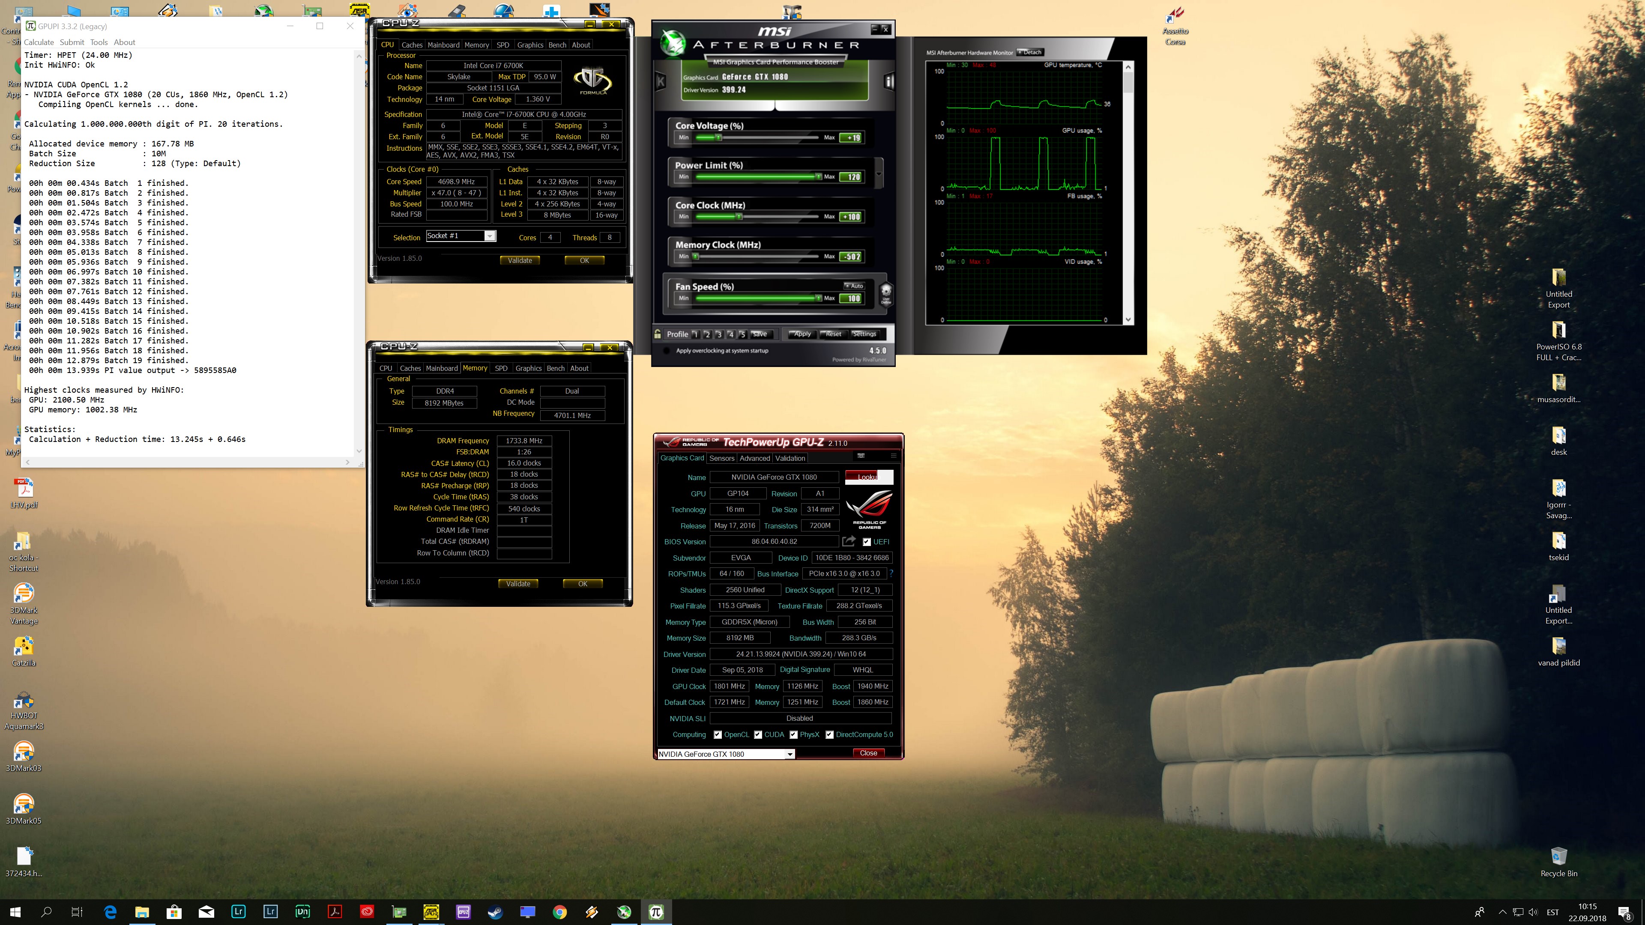Click yellow ASR CPU-Z taskbar icon

coord(431,912)
